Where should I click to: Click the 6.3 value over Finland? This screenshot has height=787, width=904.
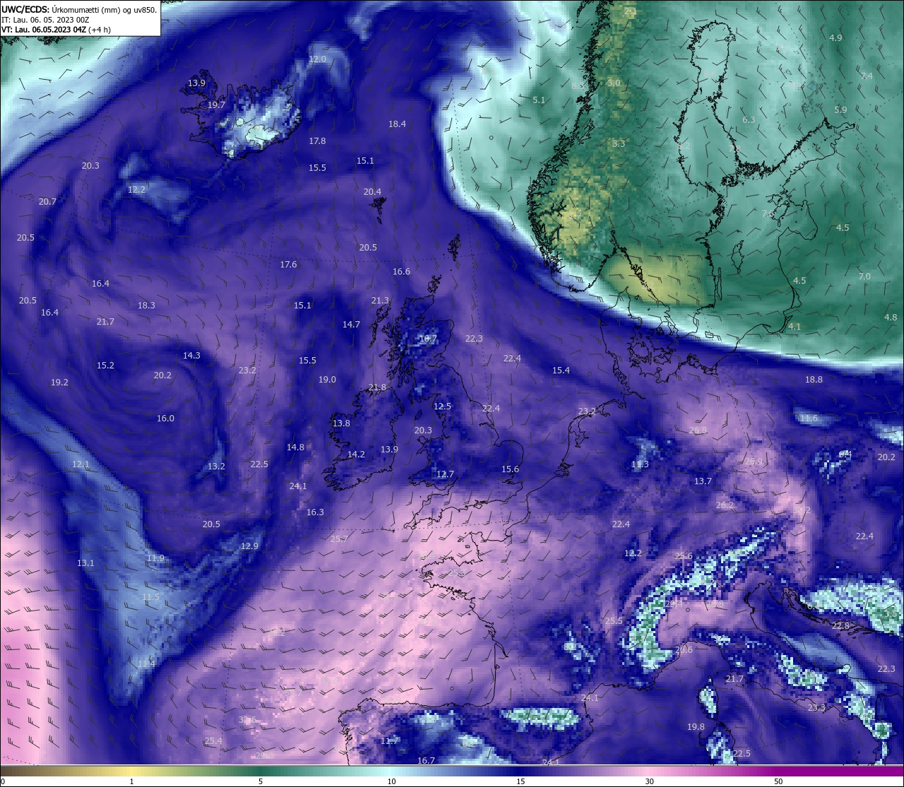[749, 120]
